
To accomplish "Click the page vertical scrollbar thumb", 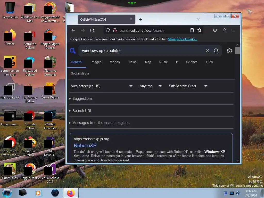I will 237,50.
